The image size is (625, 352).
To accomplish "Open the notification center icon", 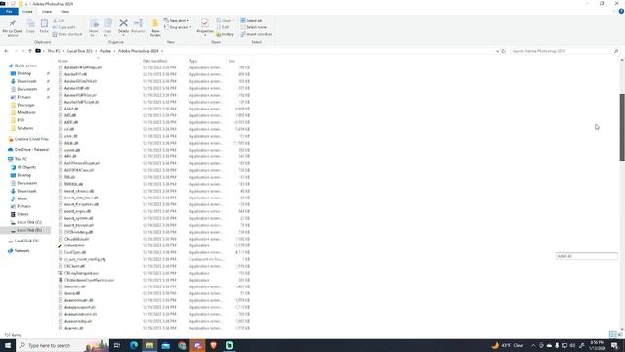I will 615,345.
